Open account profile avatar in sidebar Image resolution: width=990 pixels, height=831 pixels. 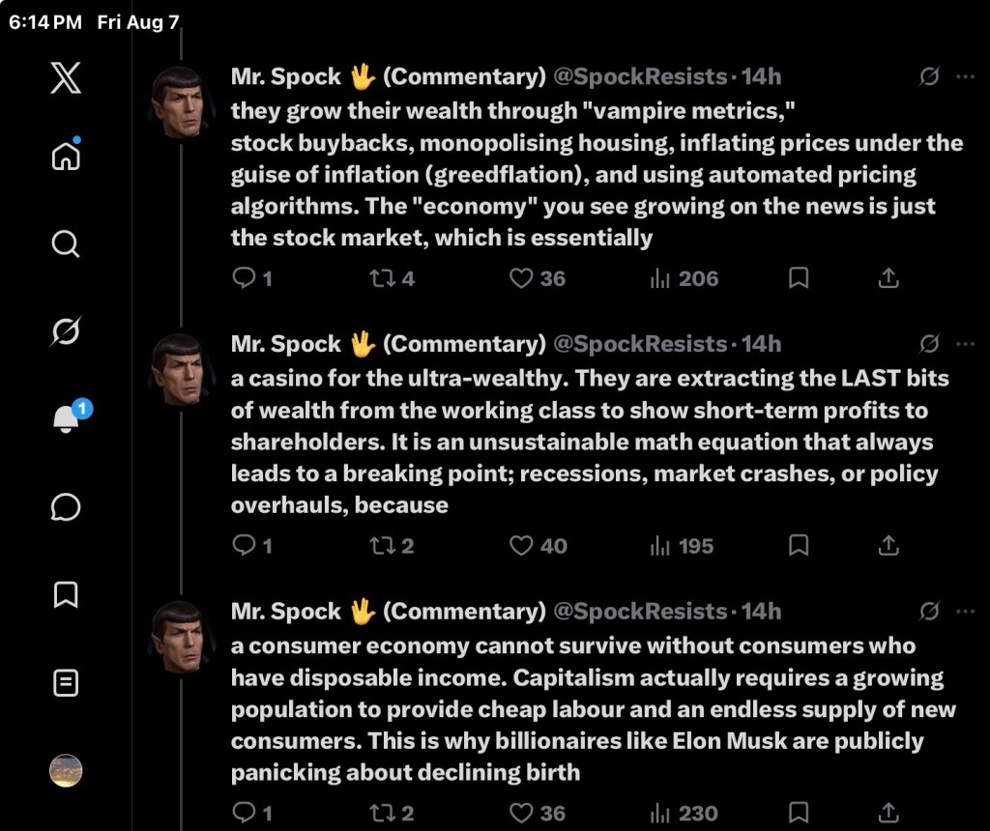pos(66,770)
